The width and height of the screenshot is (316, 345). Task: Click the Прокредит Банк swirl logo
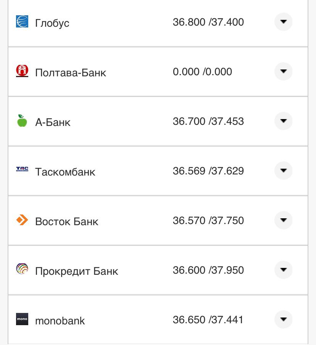(22, 269)
